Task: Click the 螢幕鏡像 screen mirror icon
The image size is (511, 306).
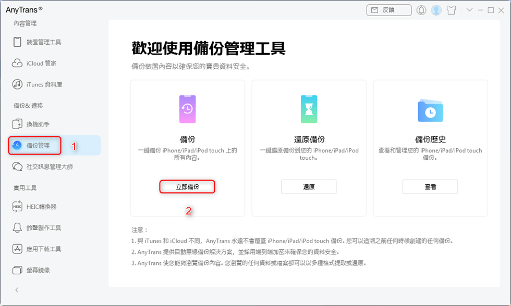Action: click(17, 270)
